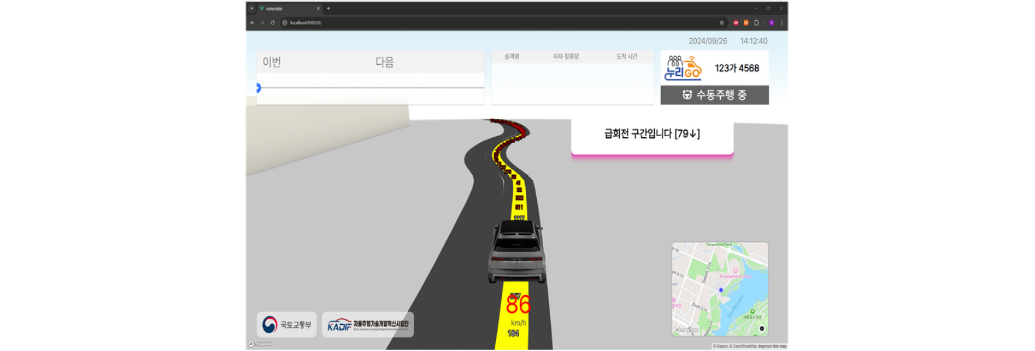This screenshot has height=351, width=1035.
Task: Click the KADIF 자율주행기술개발혁신사업단 logo
Action: point(368,325)
